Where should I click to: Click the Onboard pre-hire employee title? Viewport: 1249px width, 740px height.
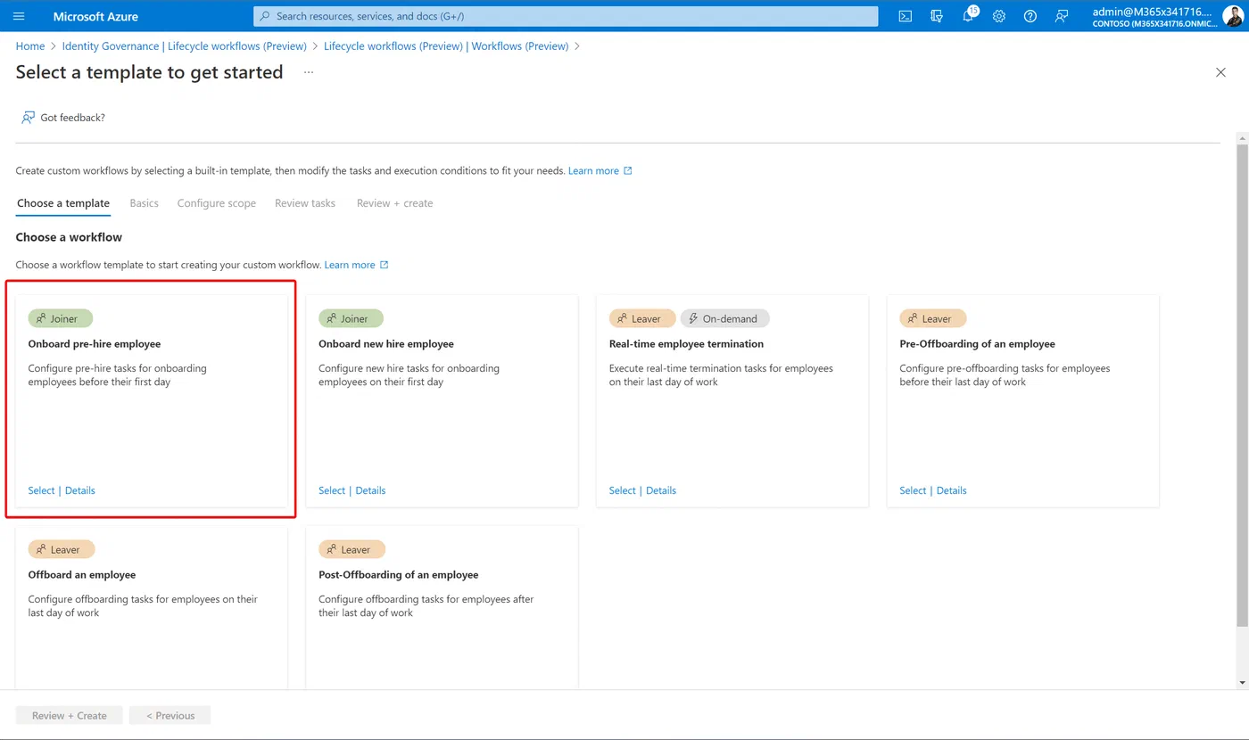(95, 344)
